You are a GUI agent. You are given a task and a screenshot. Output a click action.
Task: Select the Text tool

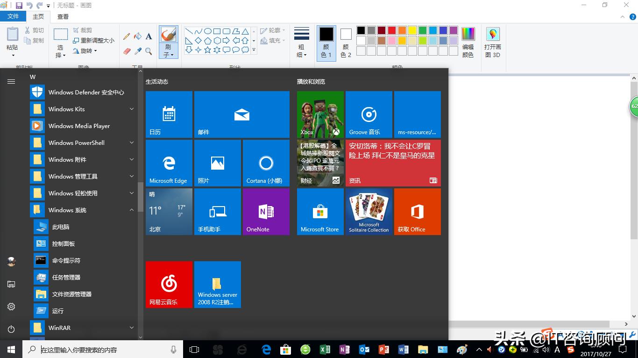point(148,36)
